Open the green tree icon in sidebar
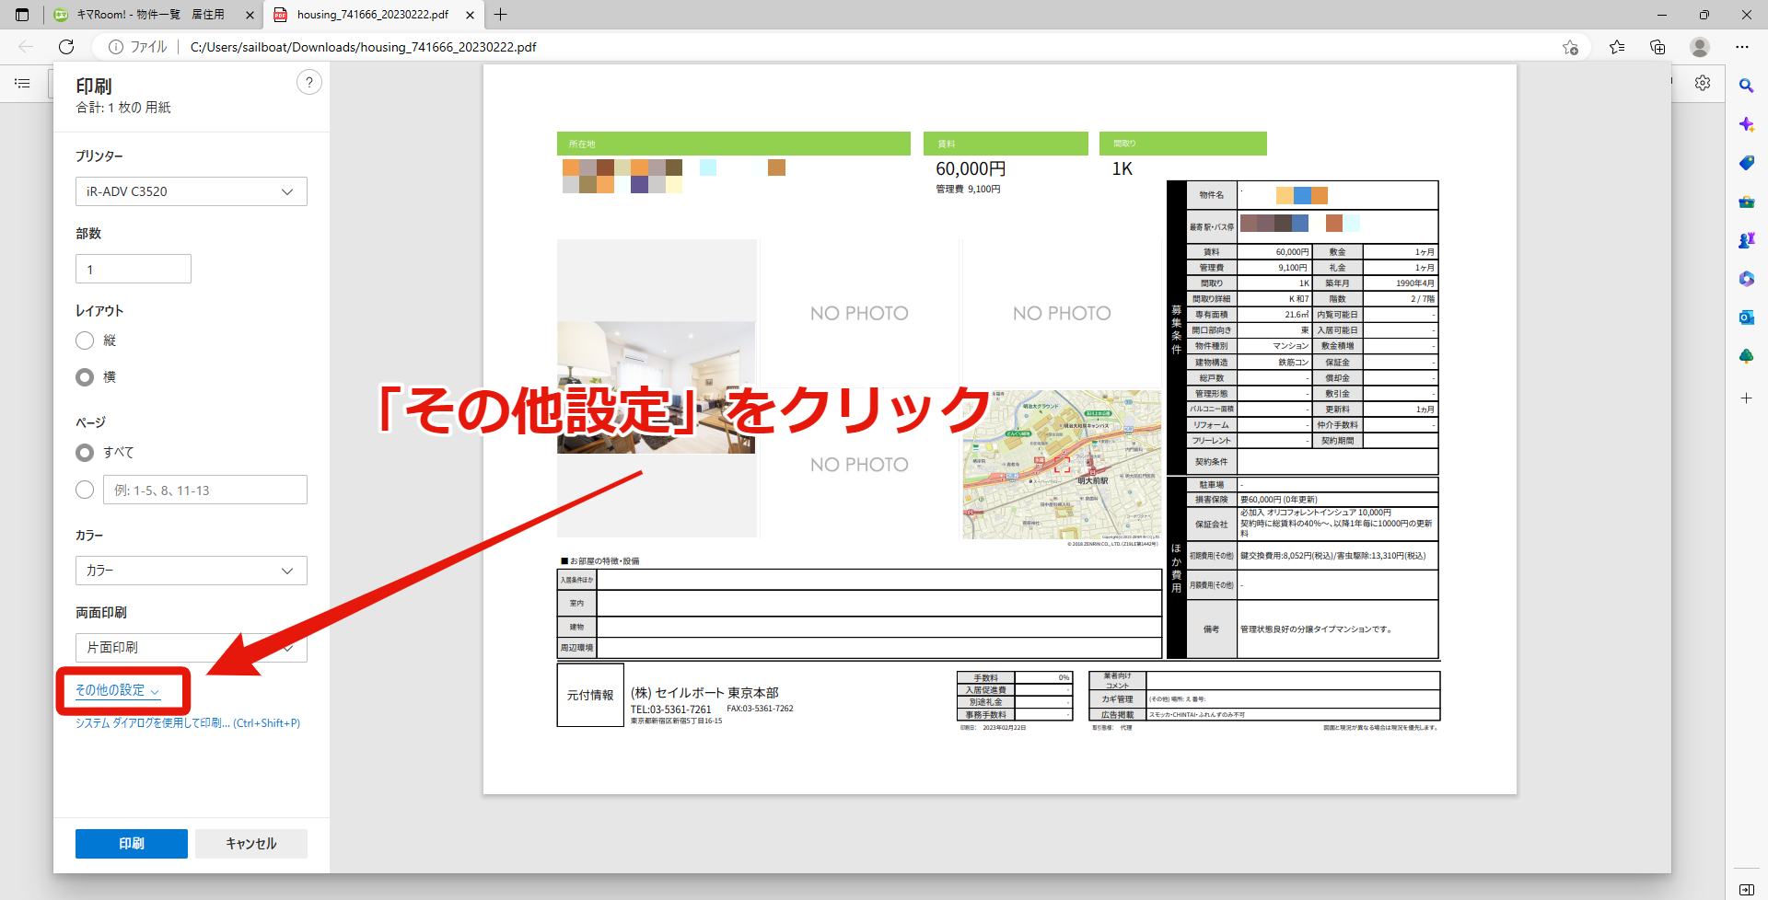1768x900 pixels. (1746, 356)
